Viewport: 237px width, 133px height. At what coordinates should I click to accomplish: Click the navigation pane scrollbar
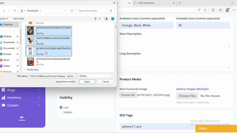coord(21,37)
